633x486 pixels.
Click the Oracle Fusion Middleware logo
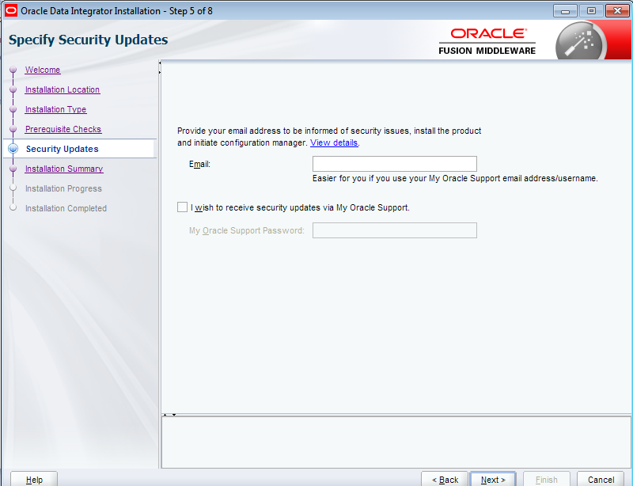pyautogui.click(x=487, y=41)
